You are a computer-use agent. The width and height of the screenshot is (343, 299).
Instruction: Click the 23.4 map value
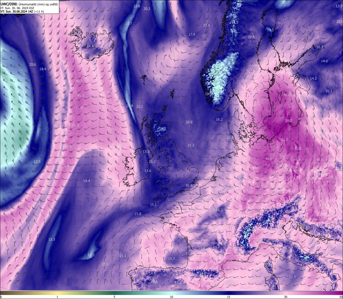206,25
